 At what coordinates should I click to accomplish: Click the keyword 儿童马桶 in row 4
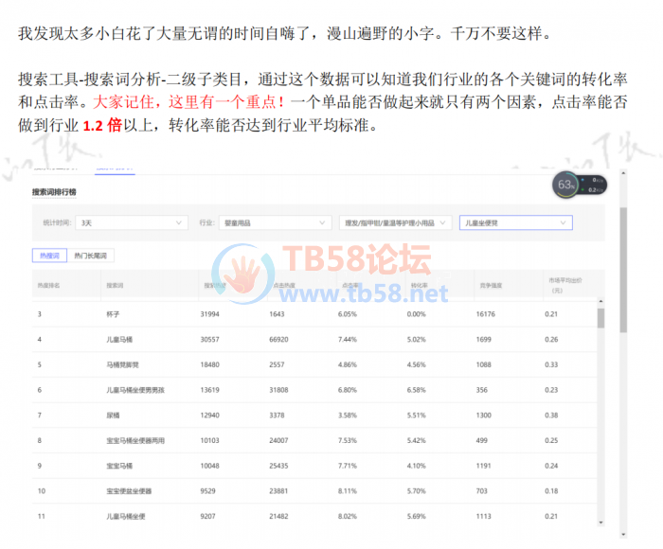click(x=119, y=340)
